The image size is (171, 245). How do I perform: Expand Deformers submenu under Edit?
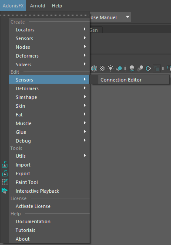[49, 88]
